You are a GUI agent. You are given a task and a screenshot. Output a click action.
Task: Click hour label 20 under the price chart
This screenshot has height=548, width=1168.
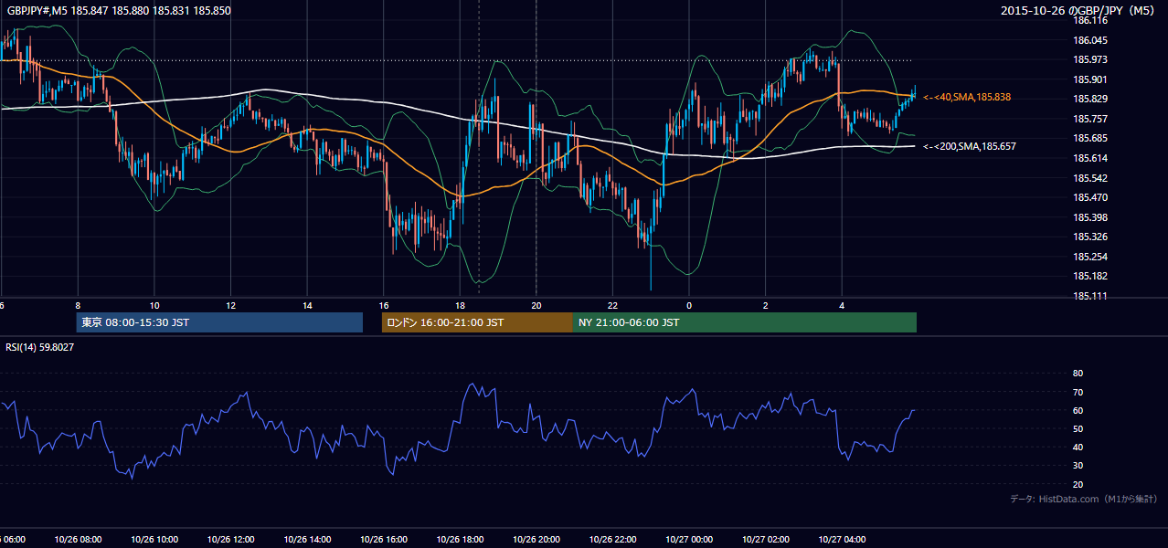[x=536, y=306]
